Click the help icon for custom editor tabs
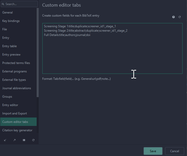Screen dimensions: 187x156 coord(174,17)
